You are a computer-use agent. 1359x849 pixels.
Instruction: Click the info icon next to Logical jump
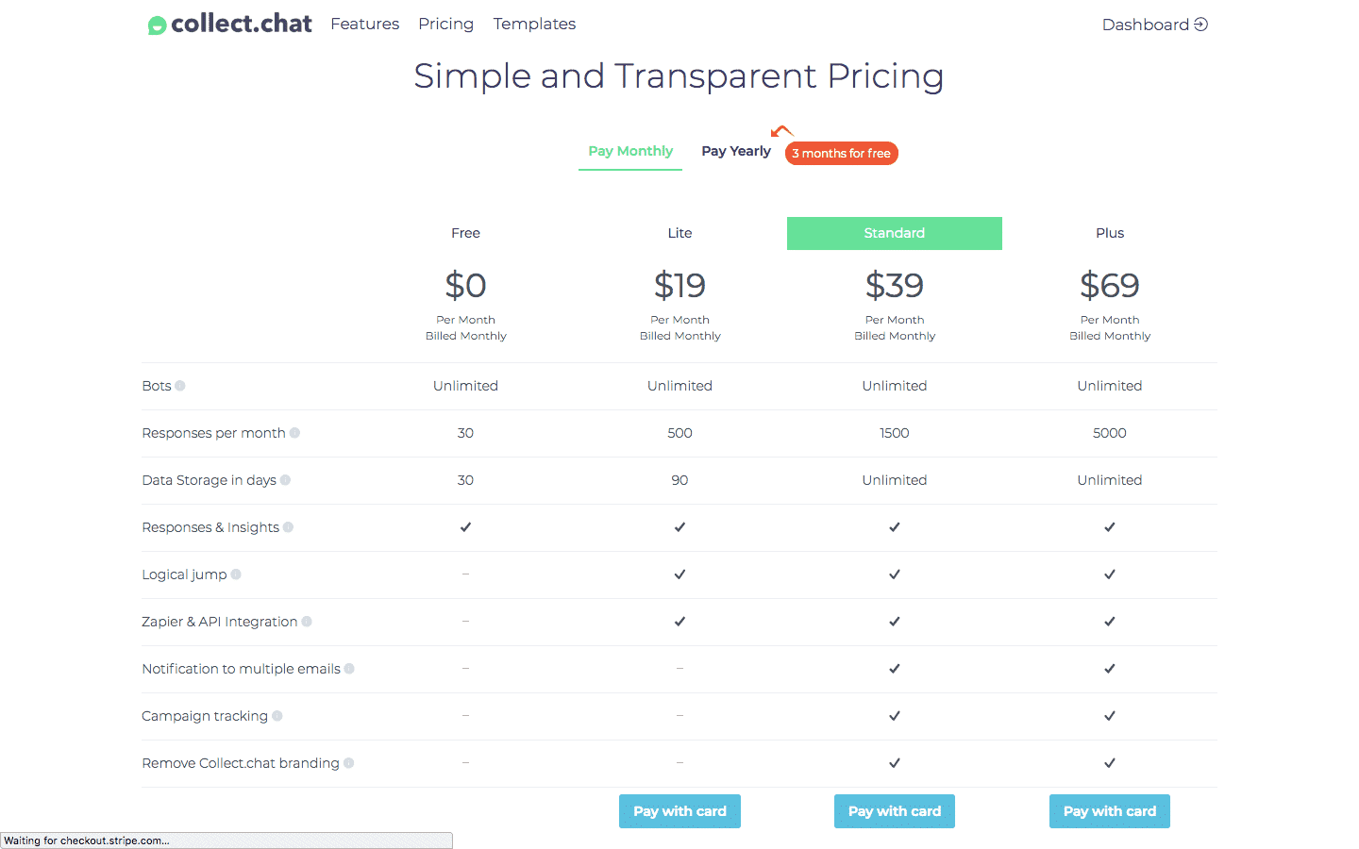click(x=236, y=574)
